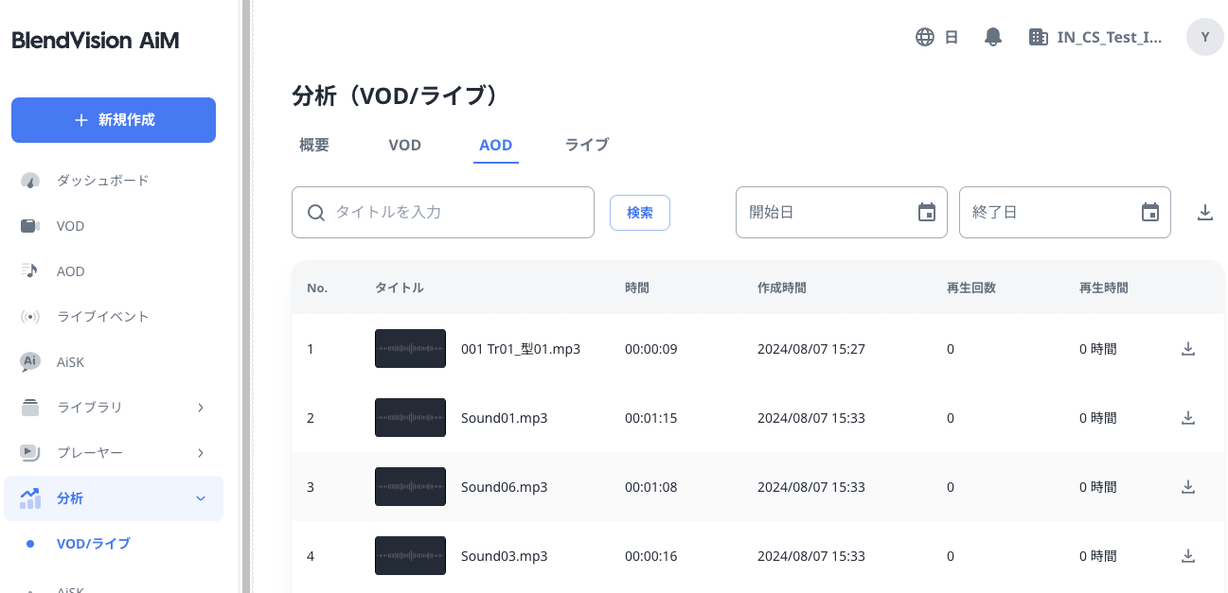Select the 概要 tab
Image resolution: width=1228 pixels, height=593 pixels.
pos(314,145)
